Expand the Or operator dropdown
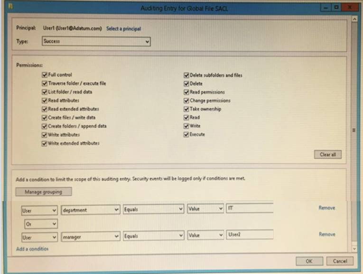This screenshot has height=274, width=363. coord(41,223)
